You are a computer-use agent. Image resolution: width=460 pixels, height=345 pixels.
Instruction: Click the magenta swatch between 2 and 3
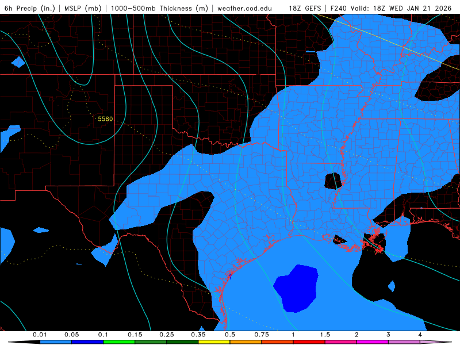(x=373, y=342)
